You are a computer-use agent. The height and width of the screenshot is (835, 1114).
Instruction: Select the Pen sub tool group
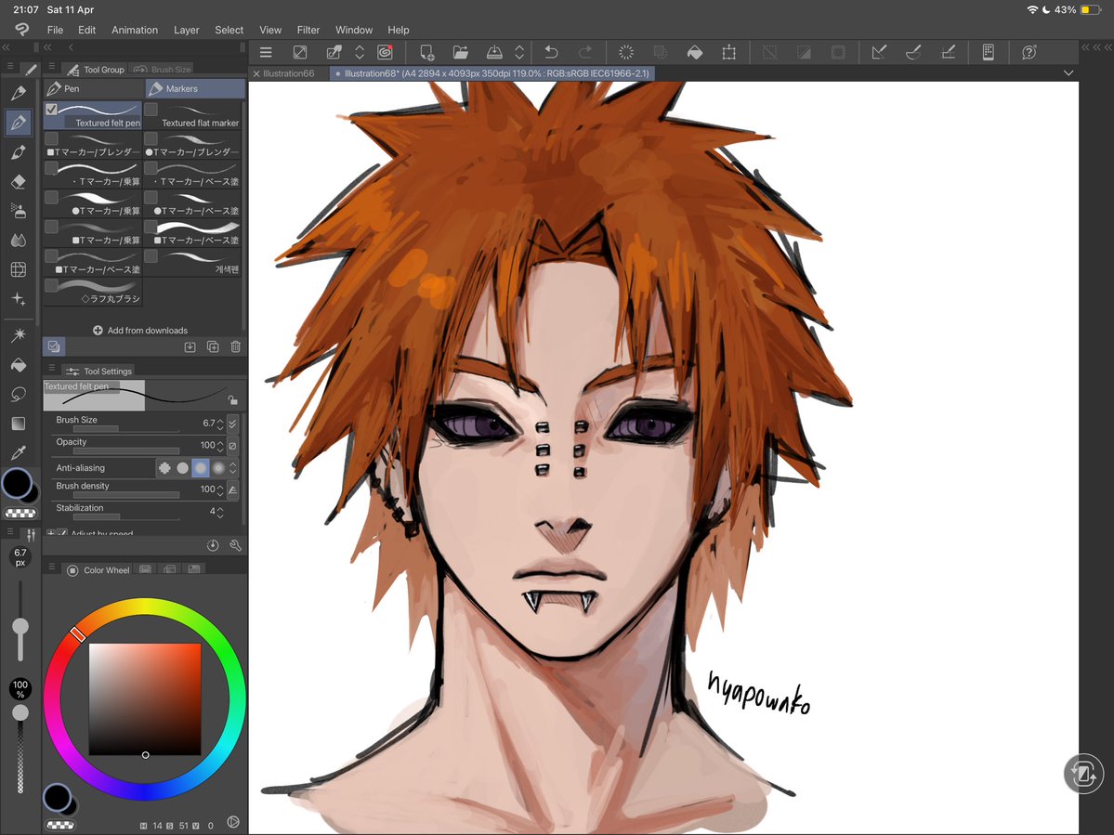(94, 89)
